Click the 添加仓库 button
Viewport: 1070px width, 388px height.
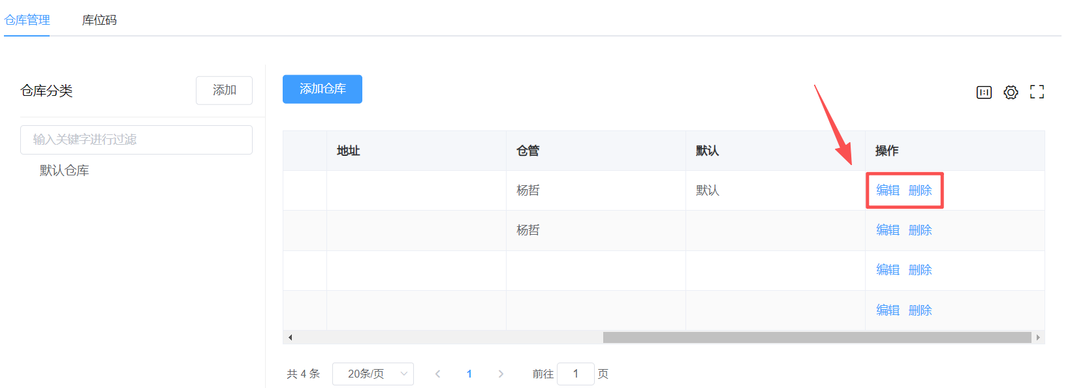point(322,89)
